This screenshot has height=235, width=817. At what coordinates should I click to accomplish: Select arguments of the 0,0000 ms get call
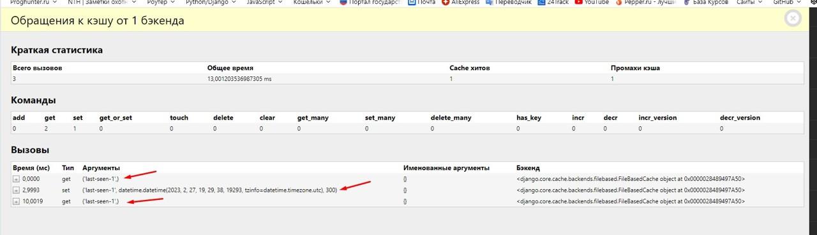pyautogui.click(x=100, y=180)
